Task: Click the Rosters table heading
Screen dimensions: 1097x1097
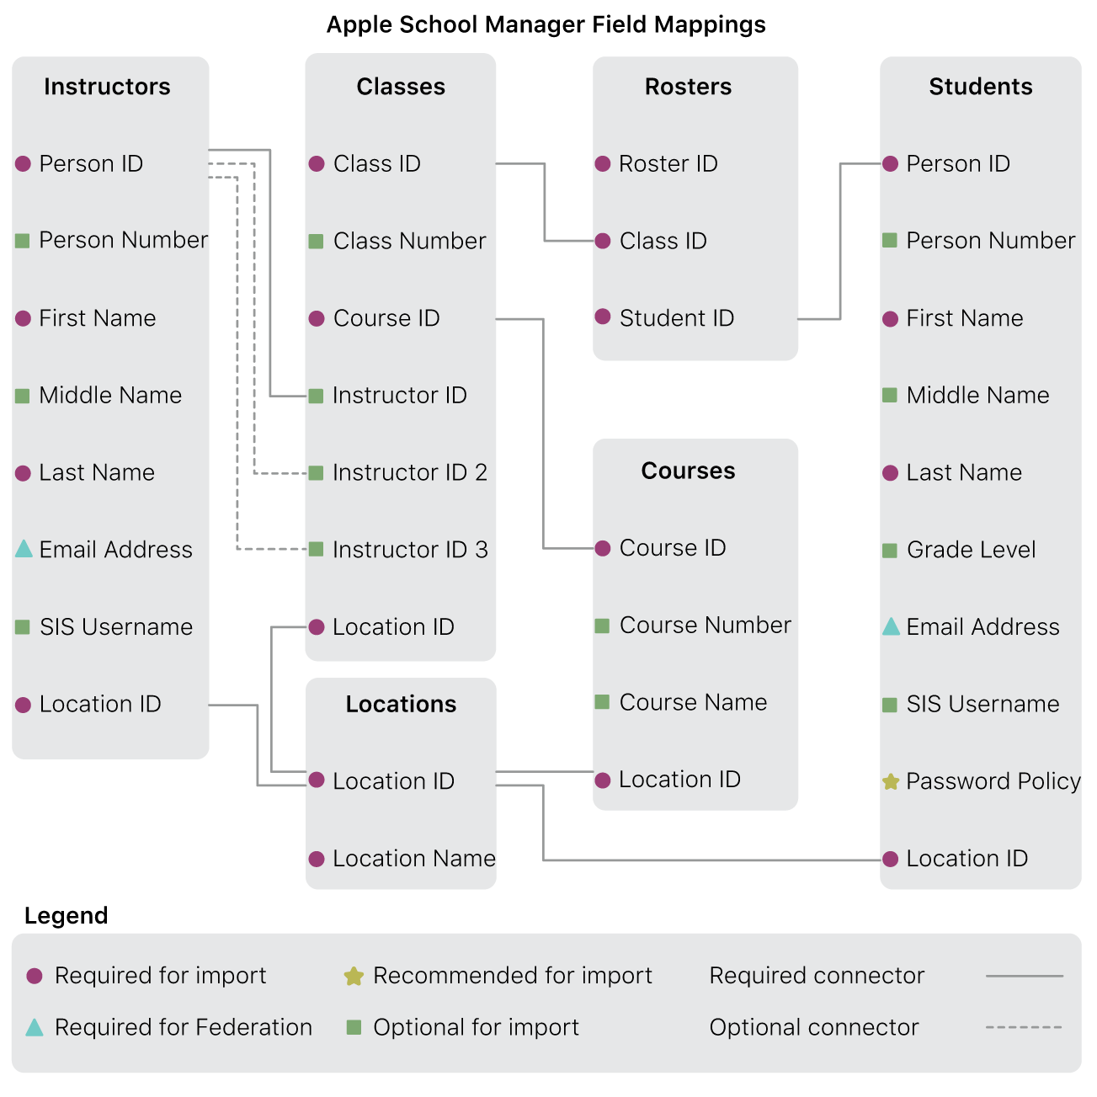Action: click(x=688, y=87)
